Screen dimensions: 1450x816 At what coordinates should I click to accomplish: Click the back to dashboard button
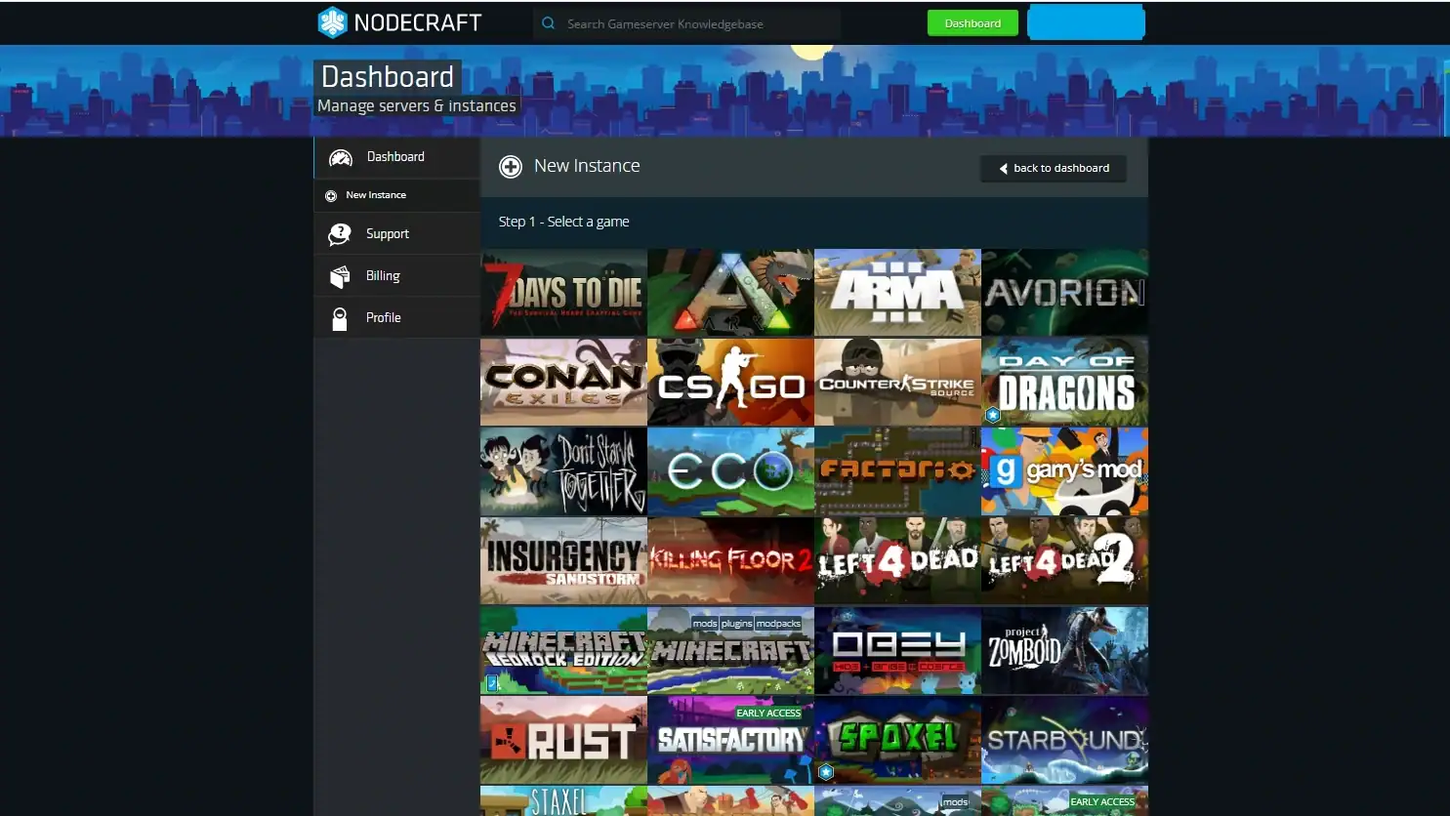(1054, 169)
